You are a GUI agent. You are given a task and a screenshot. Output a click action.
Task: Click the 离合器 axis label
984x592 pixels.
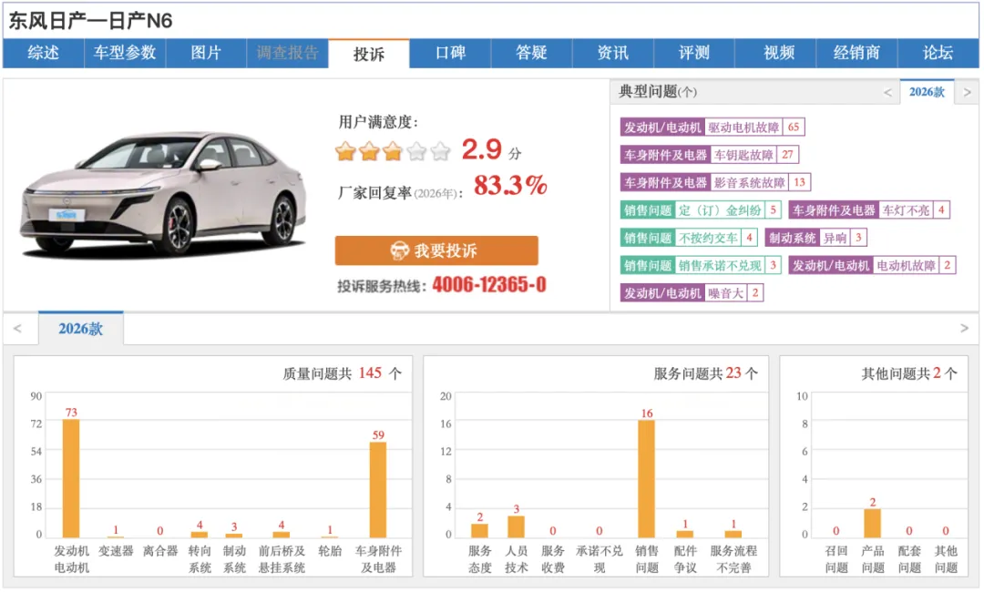(160, 551)
